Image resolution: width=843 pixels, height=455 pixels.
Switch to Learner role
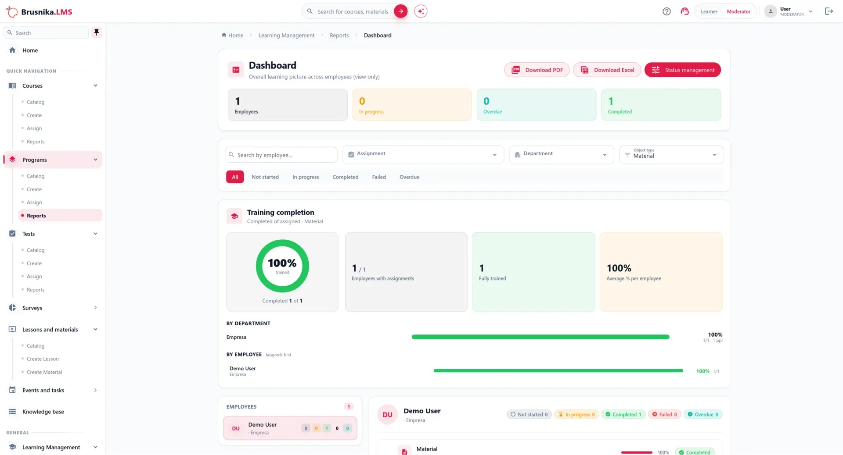pos(709,11)
